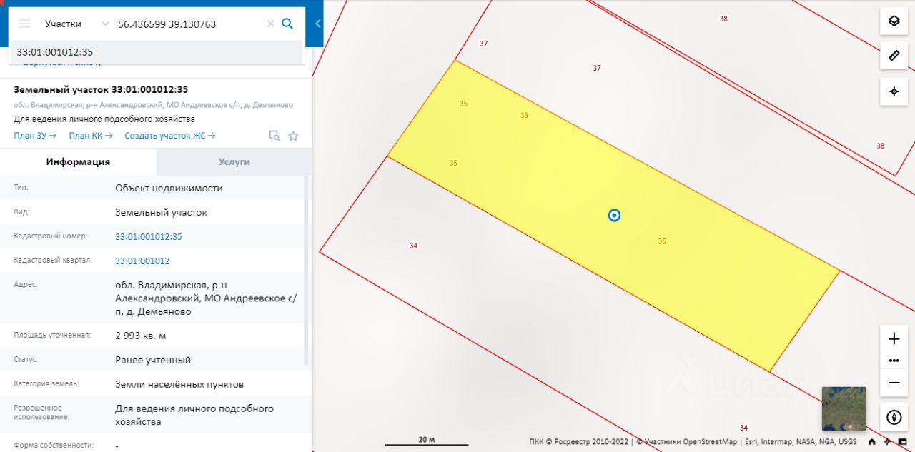Select suggestion 33:01:001012:35 from the dropdown list
Screen dimensions: 915x452
(x=156, y=52)
